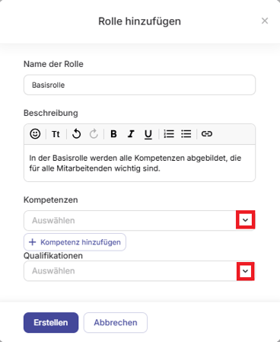Click the plus icon in Kompetenz hinzufügen

[33, 242]
